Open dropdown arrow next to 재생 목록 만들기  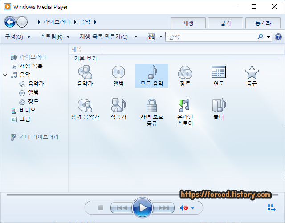(136, 37)
